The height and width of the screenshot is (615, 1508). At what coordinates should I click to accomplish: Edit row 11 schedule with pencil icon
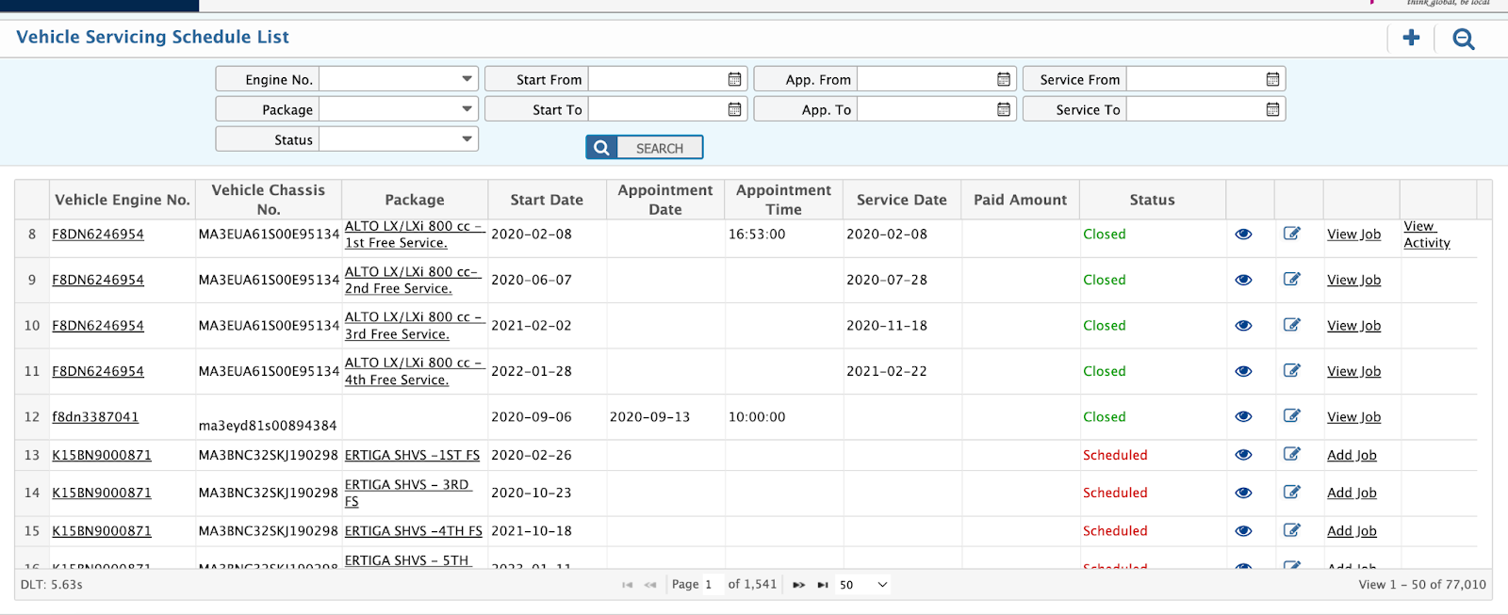click(1292, 370)
